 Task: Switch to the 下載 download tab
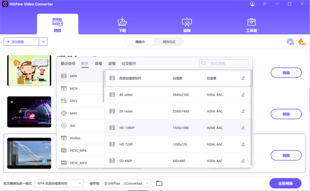point(122,24)
